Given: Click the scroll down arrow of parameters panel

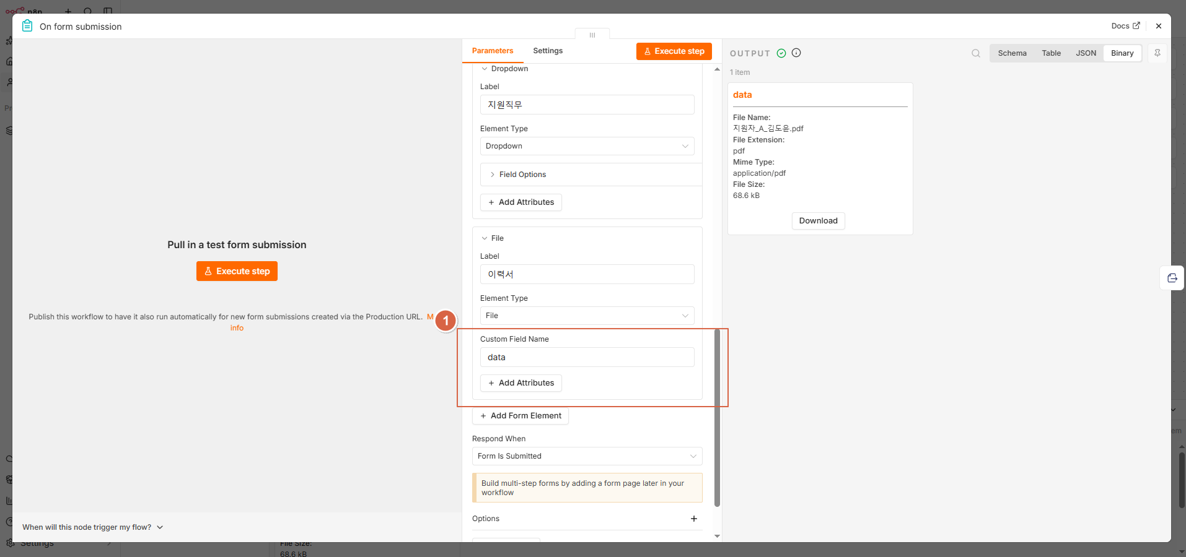Looking at the screenshot, I should [x=717, y=536].
